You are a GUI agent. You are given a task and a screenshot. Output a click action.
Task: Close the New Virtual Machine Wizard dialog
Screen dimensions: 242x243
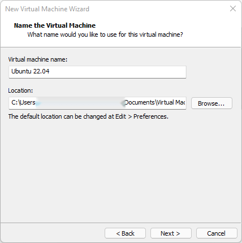(x=233, y=8)
